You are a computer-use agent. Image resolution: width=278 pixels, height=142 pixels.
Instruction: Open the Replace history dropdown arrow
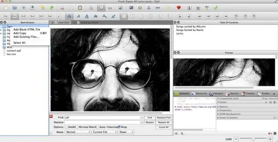pyautogui.click(x=142, y=122)
